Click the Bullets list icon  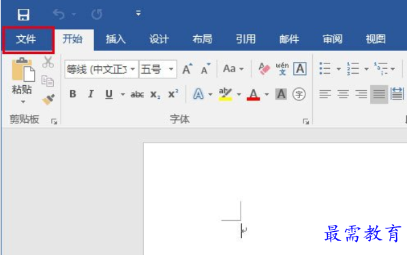tap(325, 69)
